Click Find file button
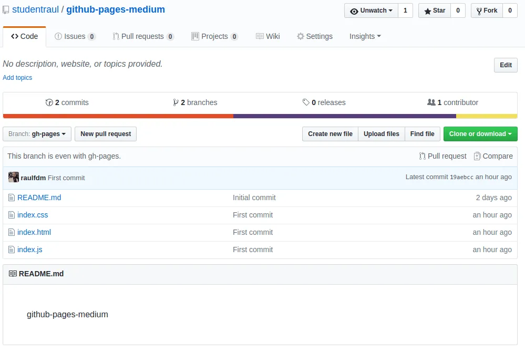 point(422,134)
